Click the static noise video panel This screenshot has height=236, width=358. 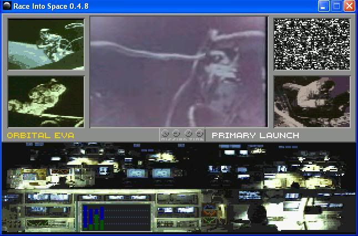point(311,44)
